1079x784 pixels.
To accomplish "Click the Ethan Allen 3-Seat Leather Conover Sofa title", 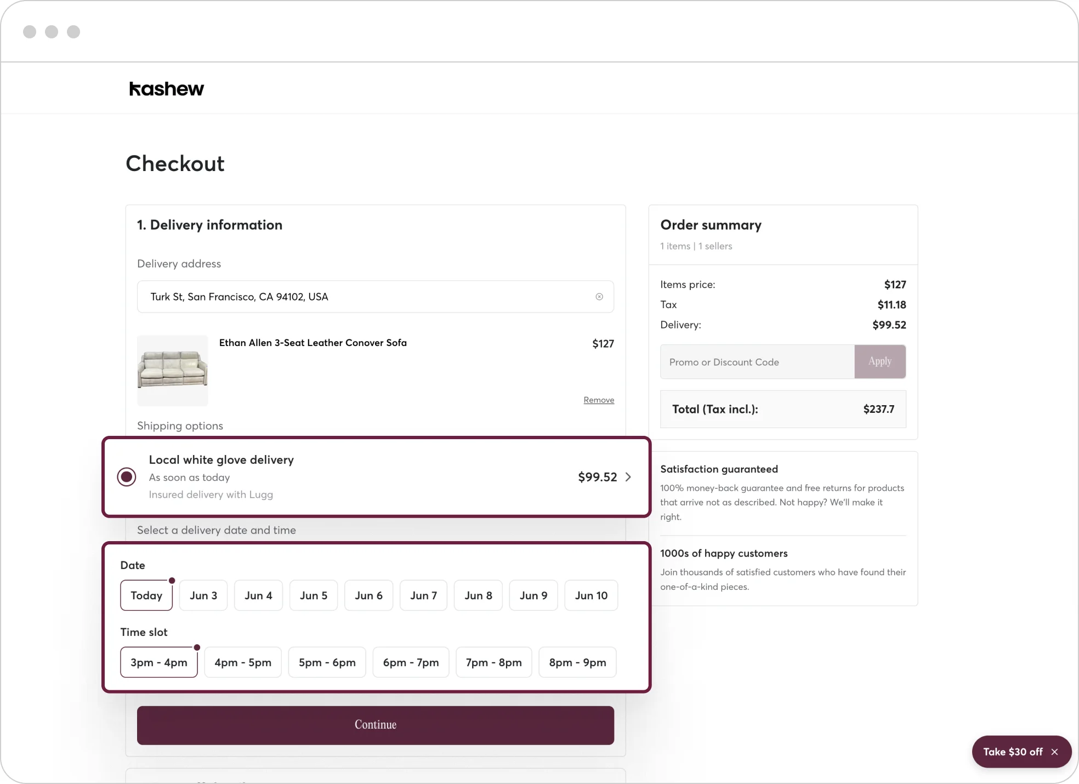I will (313, 343).
